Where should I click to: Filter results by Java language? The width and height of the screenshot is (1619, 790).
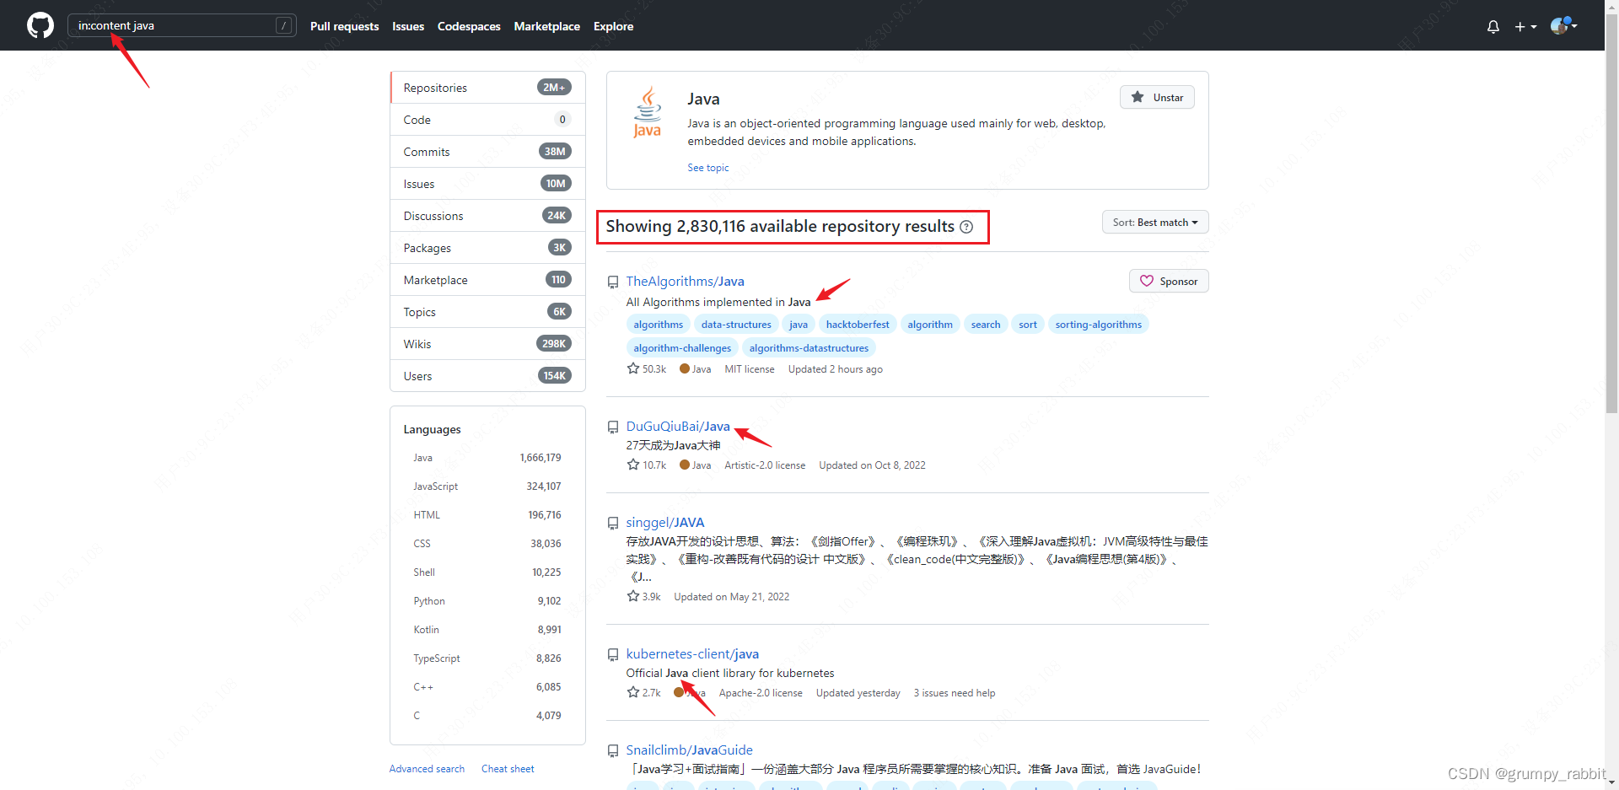[x=487, y=458]
